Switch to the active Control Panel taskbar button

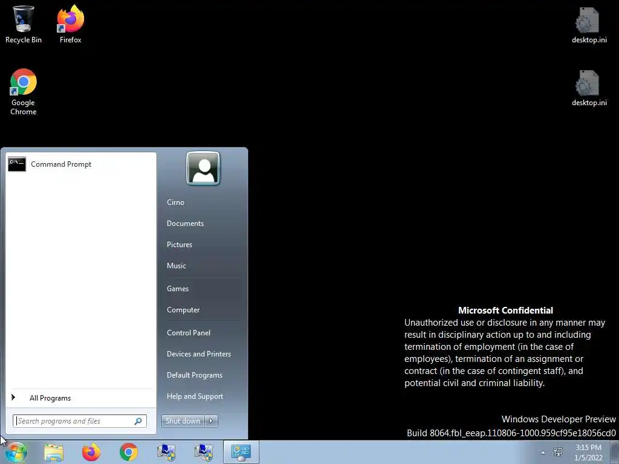click(241, 452)
